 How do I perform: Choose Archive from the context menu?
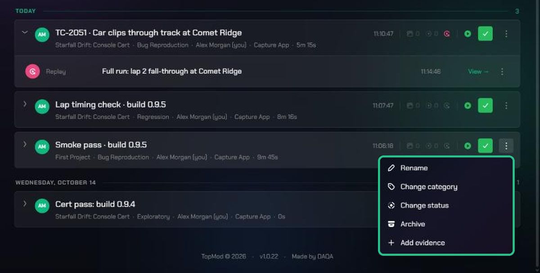coord(446,224)
